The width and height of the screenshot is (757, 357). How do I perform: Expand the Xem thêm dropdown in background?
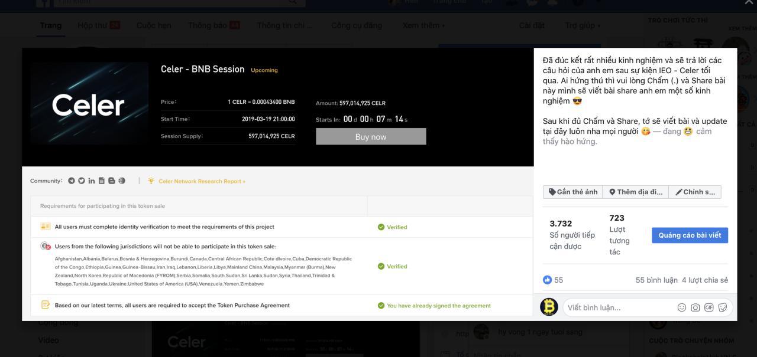click(423, 25)
